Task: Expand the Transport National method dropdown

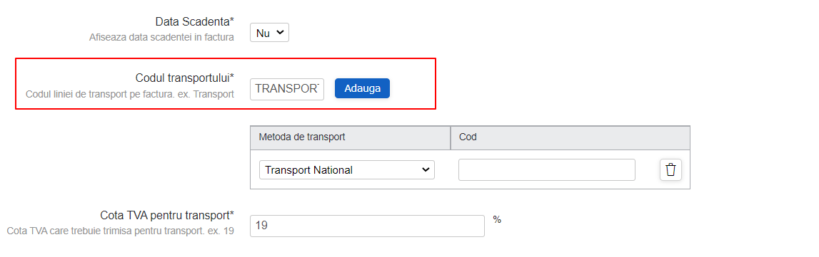Action: pos(347,169)
